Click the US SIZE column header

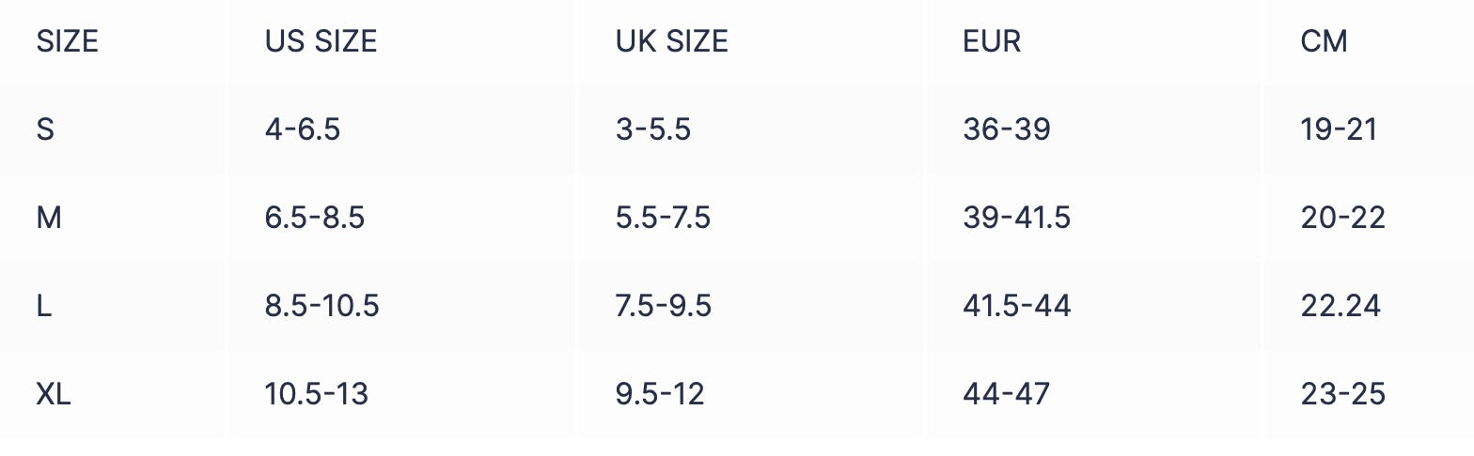coord(321,42)
